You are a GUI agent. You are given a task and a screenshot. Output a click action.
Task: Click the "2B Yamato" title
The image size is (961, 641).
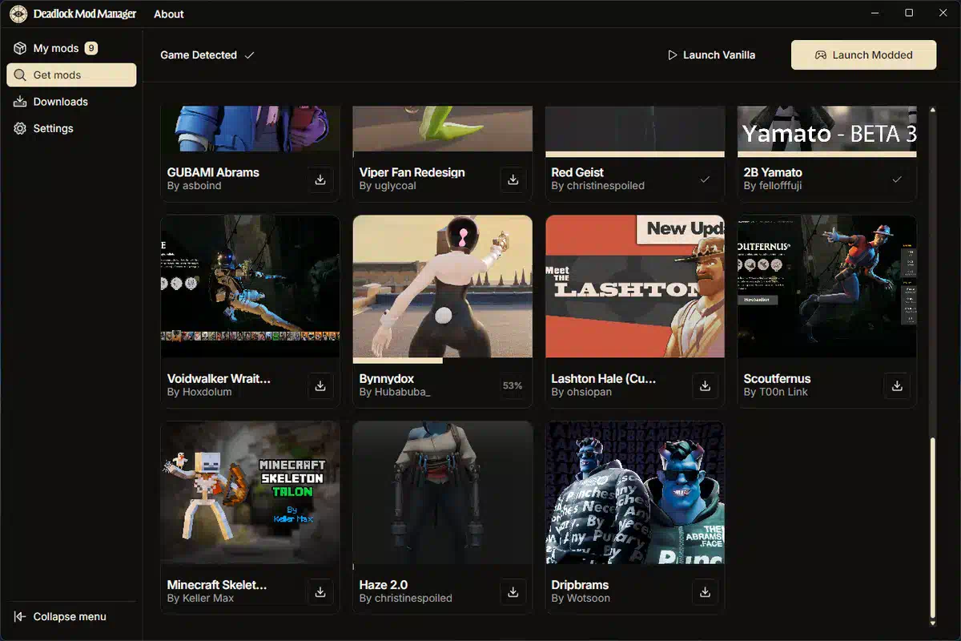[x=773, y=172]
